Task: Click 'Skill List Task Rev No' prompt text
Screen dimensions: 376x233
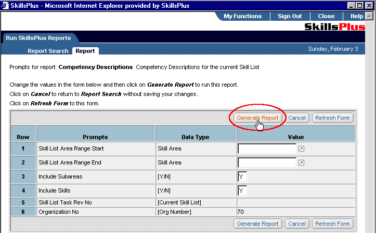Action: coord(65,202)
